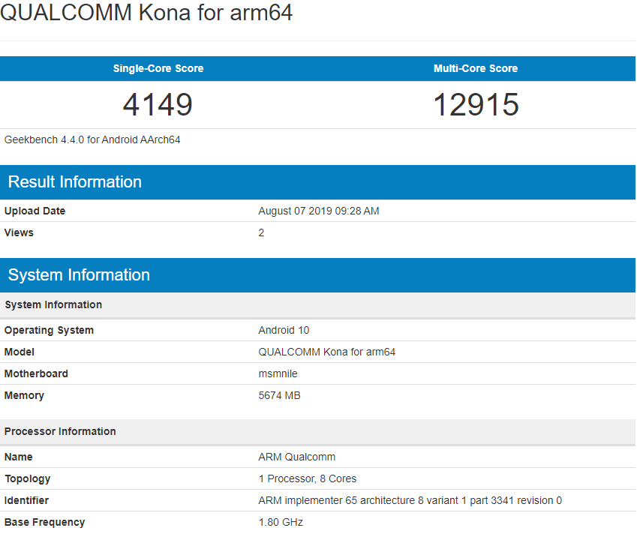The width and height of the screenshot is (637, 537).
Task: Select the 'Model' row label
Action: point(19,352)
